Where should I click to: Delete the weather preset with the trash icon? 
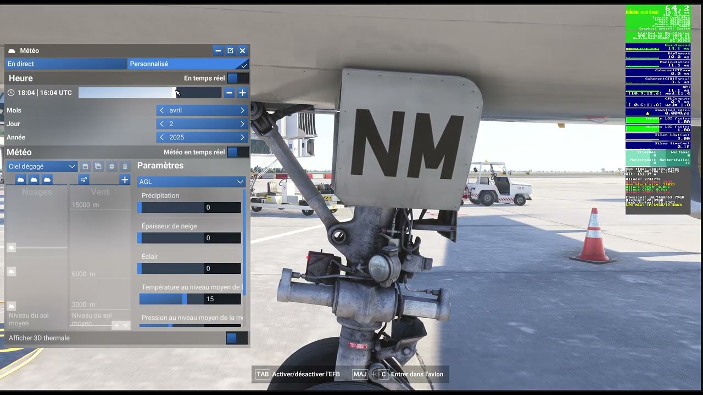[x=125, y=166]
